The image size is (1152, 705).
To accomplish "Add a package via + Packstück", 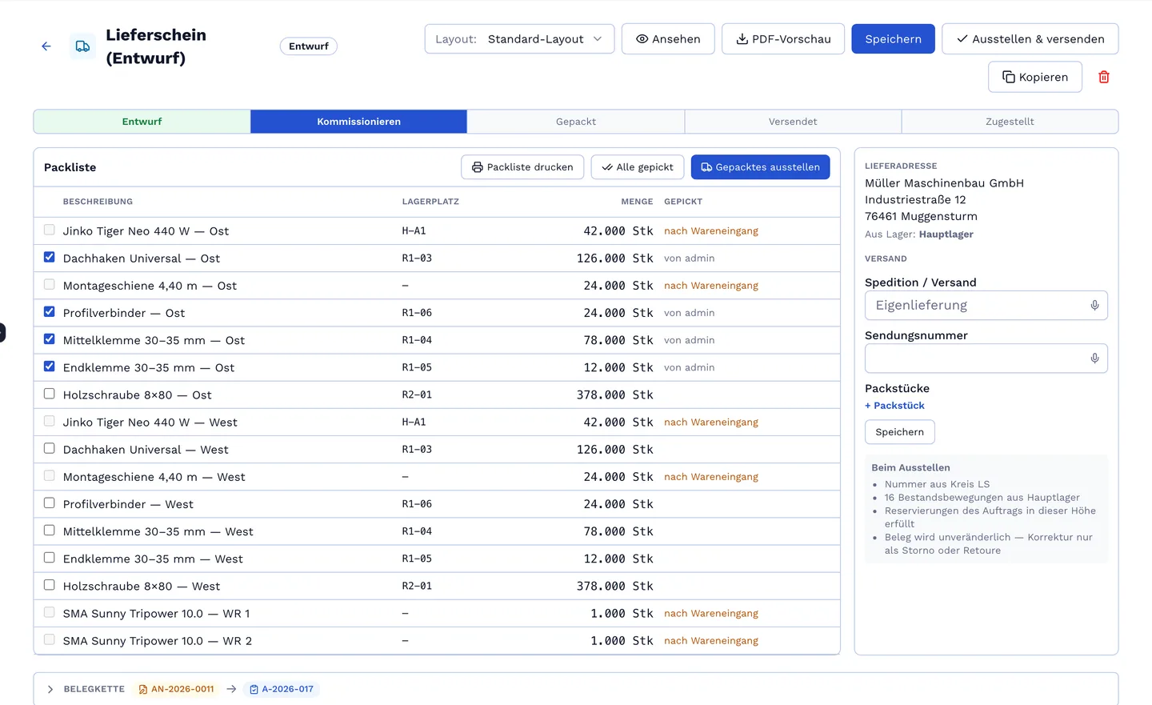I will 894,406.
